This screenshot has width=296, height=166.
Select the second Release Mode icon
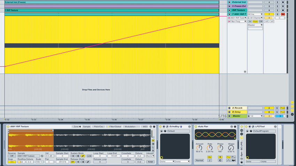(x=78, y=162)
